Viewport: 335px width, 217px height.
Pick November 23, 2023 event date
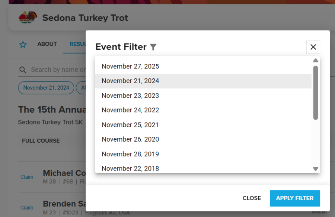point(130,95)
